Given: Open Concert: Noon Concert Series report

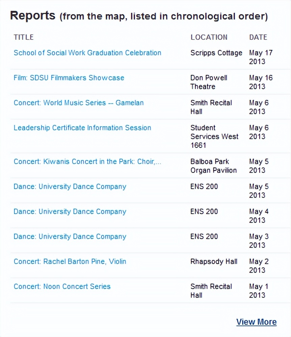Looking at the screenshot, I should 62,286.
